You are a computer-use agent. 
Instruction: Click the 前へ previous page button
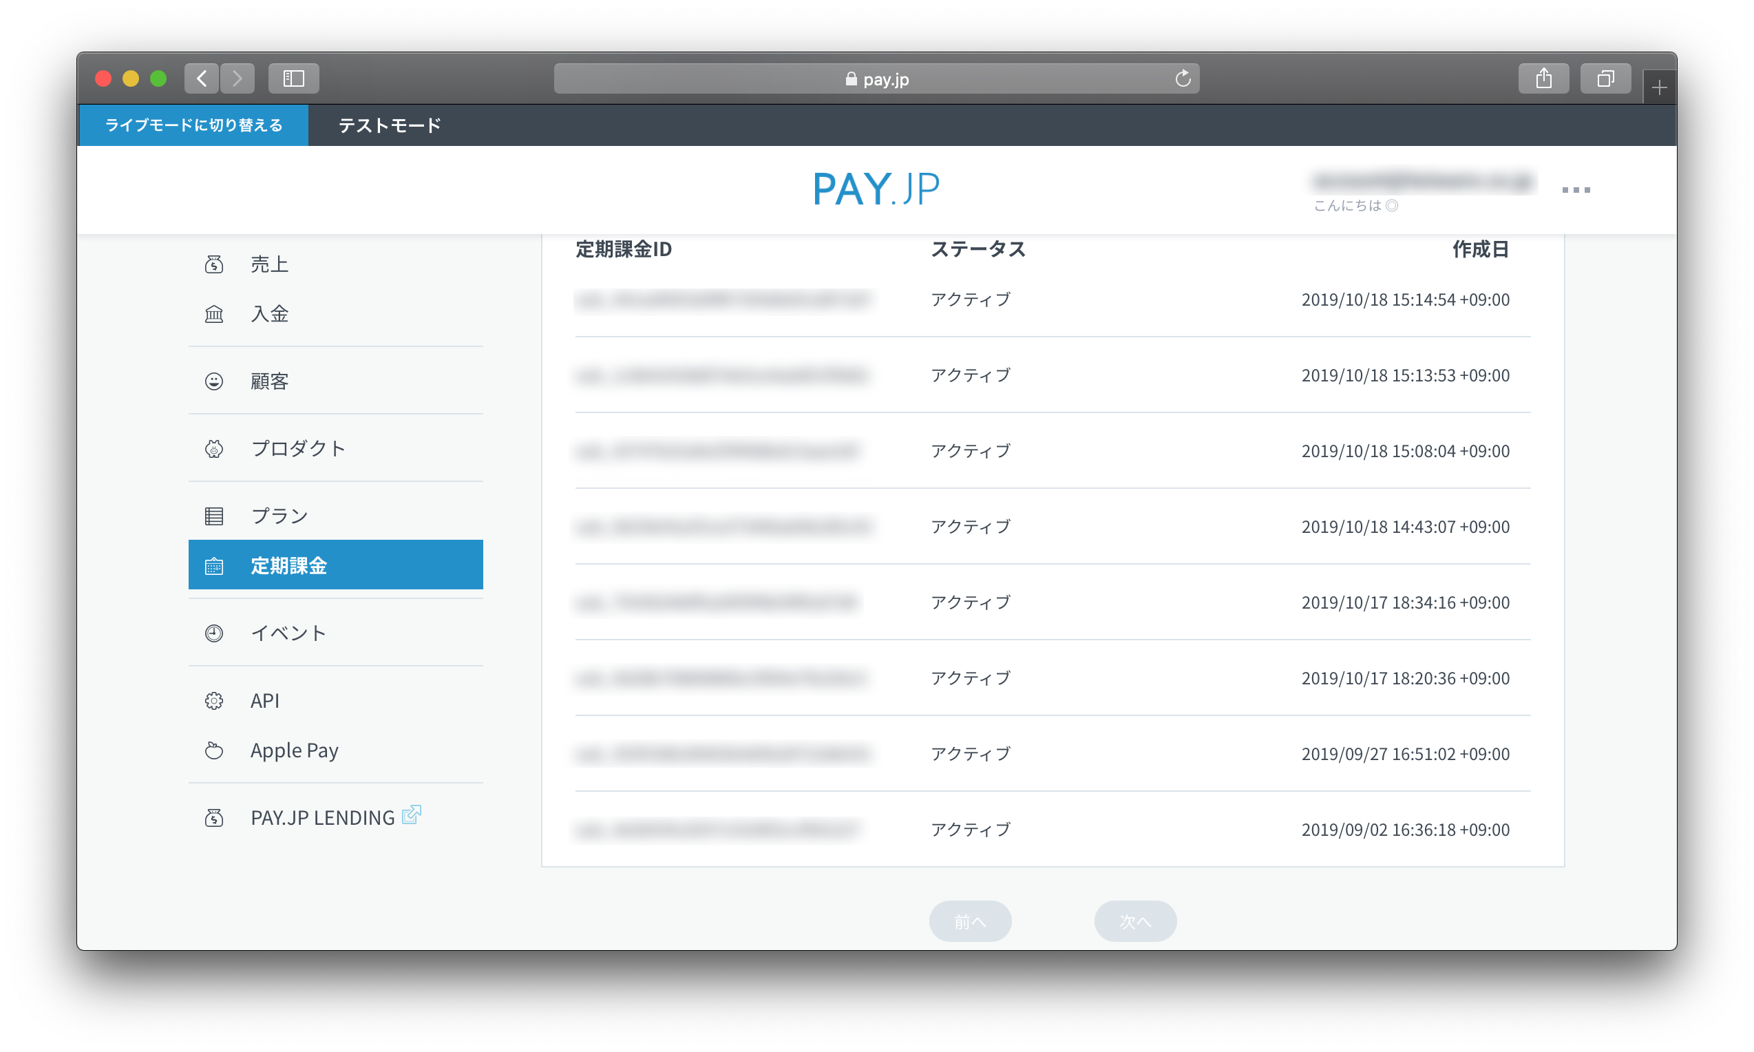[970, 922]
